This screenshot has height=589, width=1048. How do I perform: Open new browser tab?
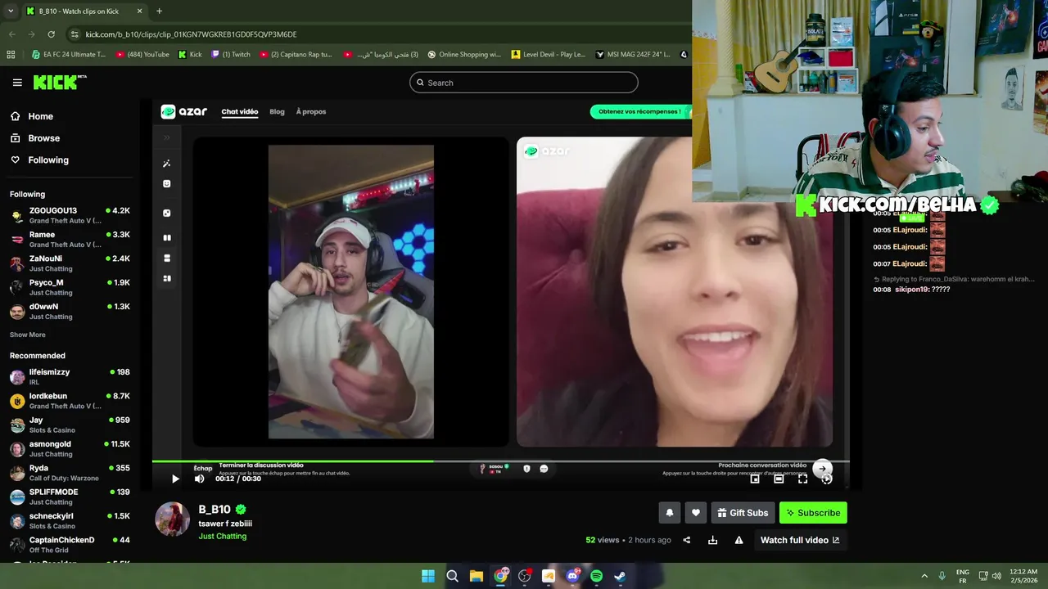[x=159, y=11]
